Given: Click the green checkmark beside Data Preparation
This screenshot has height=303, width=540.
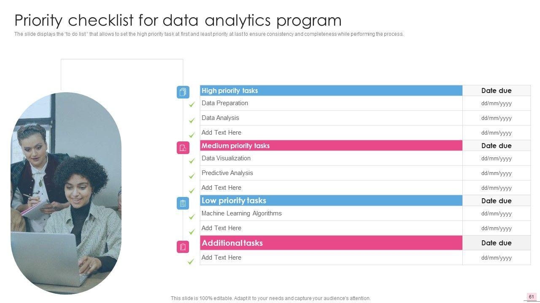Looking at the screenshot, I should pyautogui.click(x=192, y=104).
